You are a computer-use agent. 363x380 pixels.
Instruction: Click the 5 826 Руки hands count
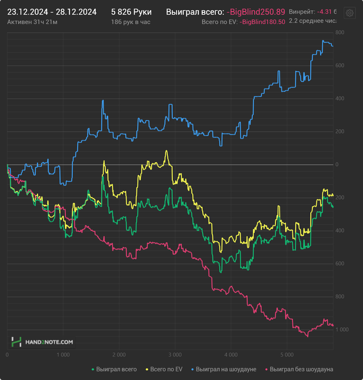(131, 11)
